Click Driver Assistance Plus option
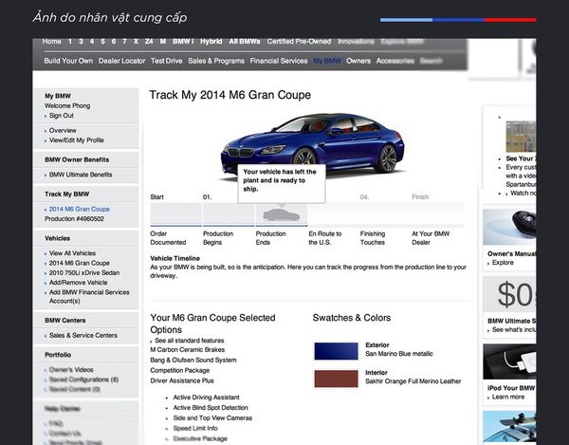Screen dimensions: 569x445 coord(182,380)
